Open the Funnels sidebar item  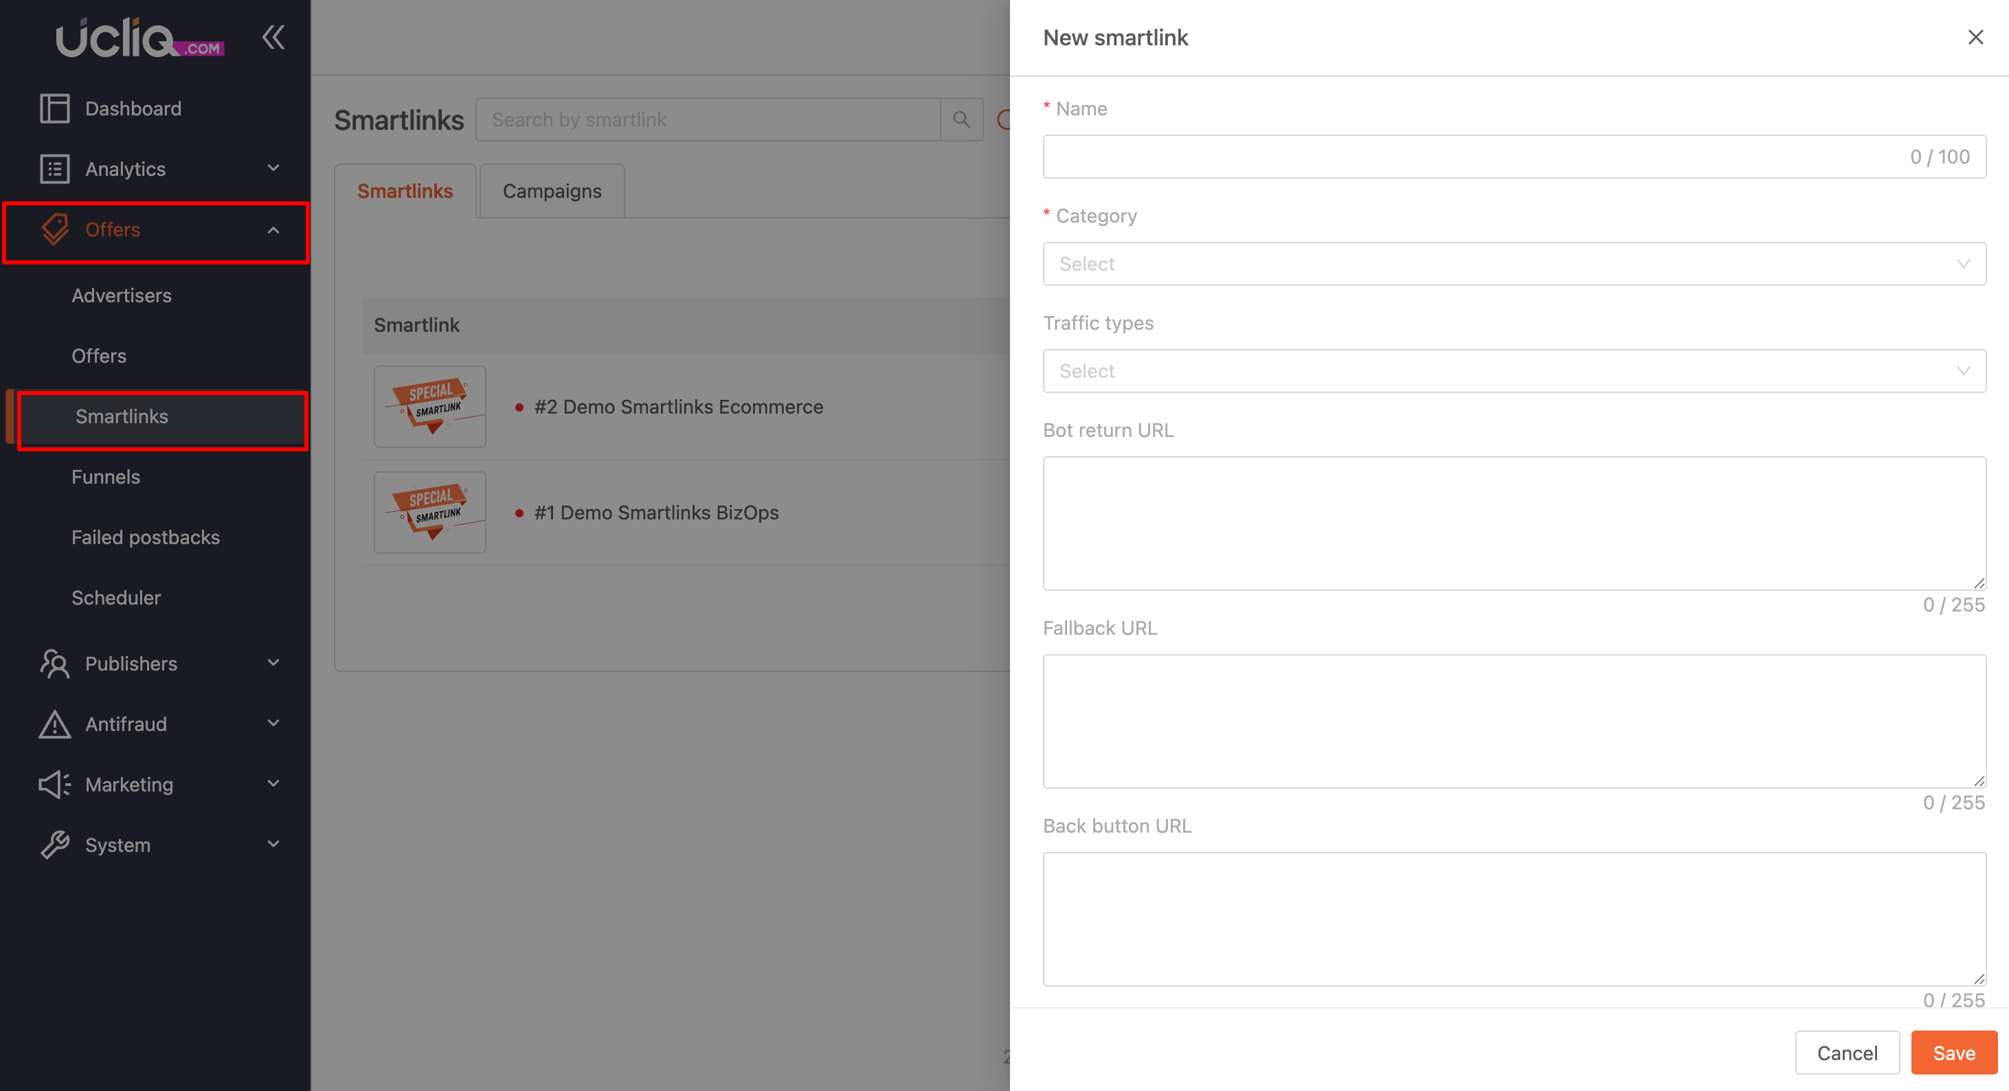[105, 477]
